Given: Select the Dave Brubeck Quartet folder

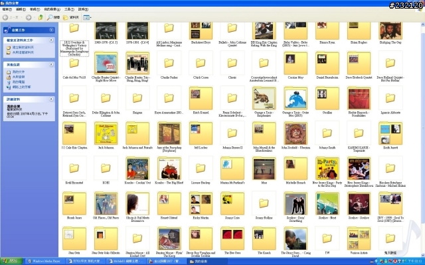Looking at the screenshot, I should (x=359, y=64).
